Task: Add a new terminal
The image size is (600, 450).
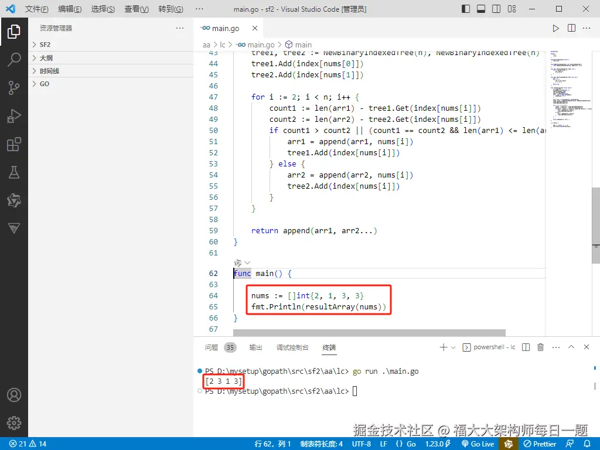Action: (443, 347)
